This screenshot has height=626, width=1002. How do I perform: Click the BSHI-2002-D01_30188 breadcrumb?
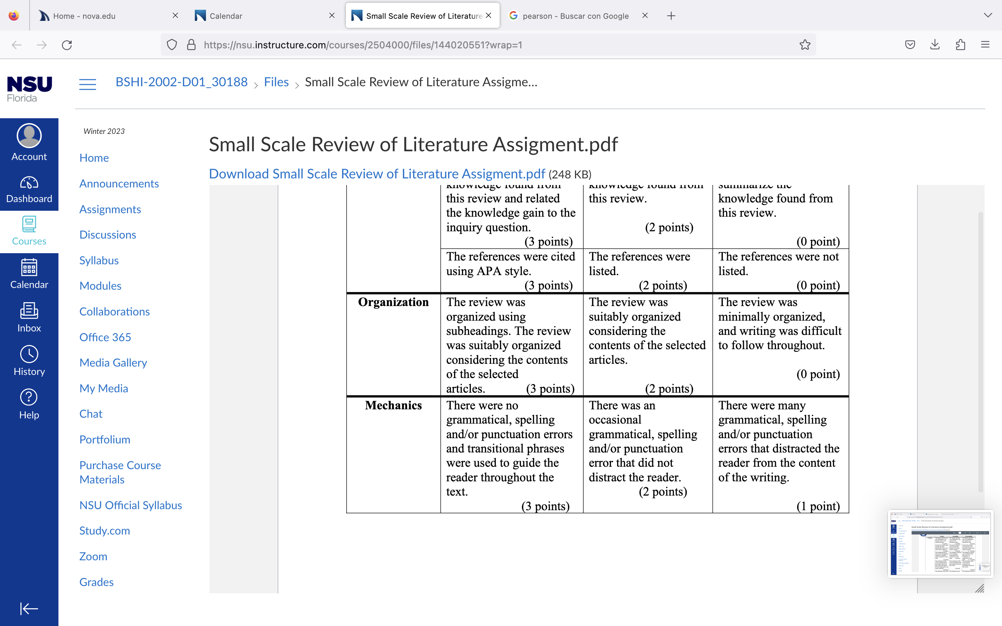[x=181, y=82]
